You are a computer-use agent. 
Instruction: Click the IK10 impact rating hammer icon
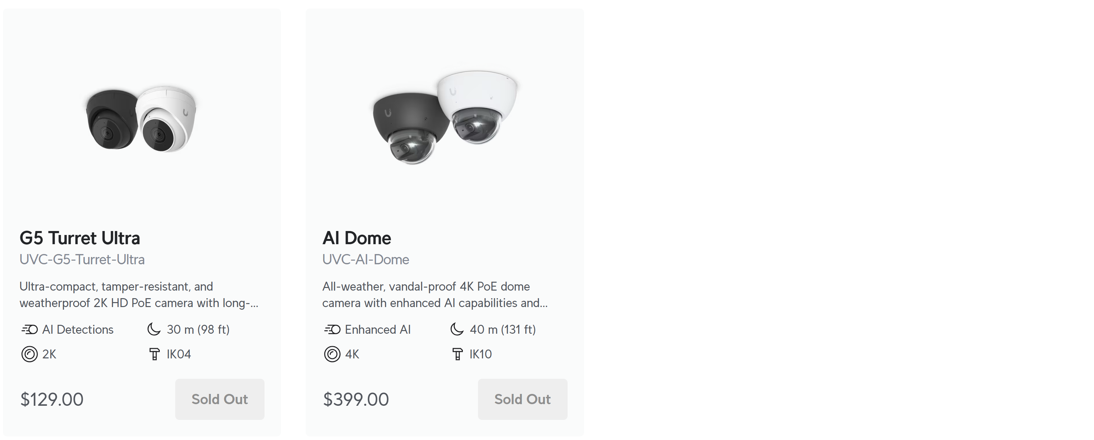pos(457,354)
